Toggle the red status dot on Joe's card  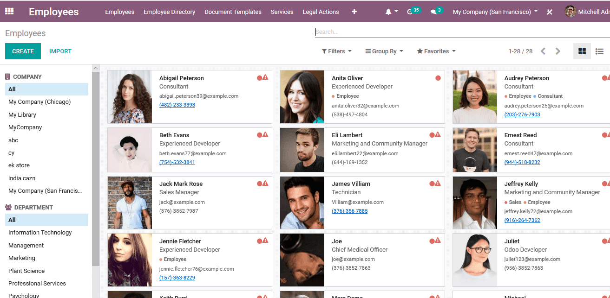[x=432, y=241]
